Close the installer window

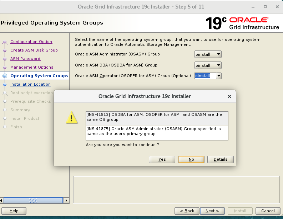point(277,7)
